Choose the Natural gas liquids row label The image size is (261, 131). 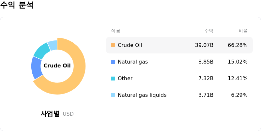point(142,95)
